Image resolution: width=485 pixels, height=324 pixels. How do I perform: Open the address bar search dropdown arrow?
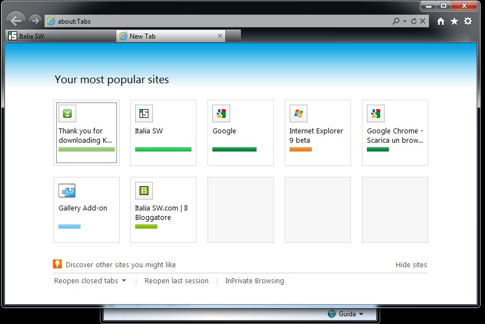pos(404,21)
